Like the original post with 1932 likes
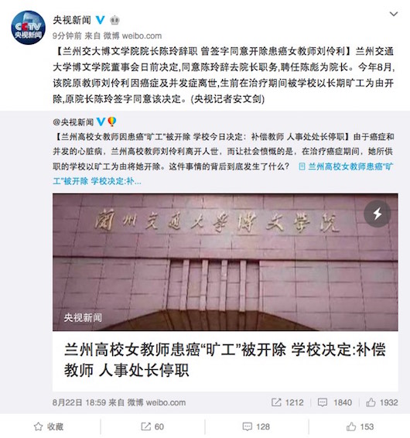The image size is (410, 438). coord(382,402)
